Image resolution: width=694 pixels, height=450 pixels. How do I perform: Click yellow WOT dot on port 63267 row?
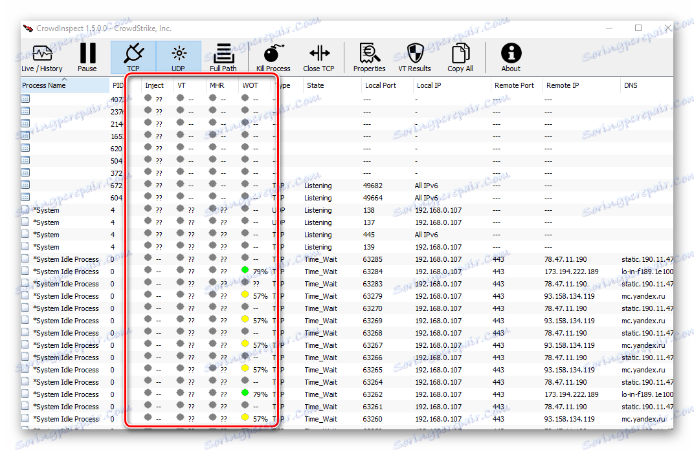point(245,343)
